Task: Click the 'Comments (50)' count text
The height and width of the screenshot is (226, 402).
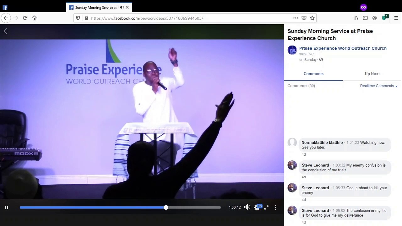Action: point(301,86)
